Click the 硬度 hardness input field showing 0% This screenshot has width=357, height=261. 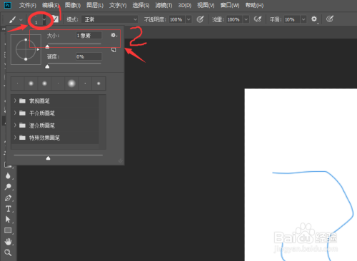(x=89, y=56)
